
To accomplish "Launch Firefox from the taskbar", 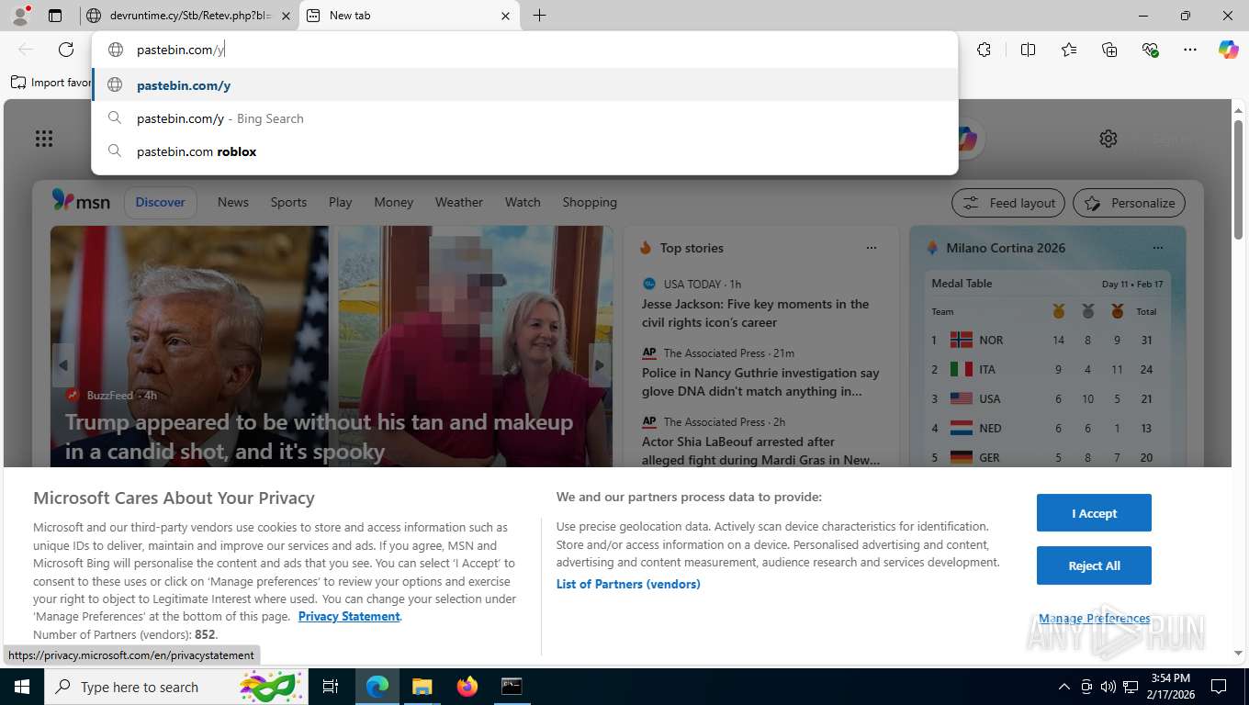I will coord(467,687).
